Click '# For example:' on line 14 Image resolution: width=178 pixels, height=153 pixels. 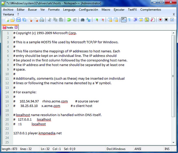tap(25, 92)
